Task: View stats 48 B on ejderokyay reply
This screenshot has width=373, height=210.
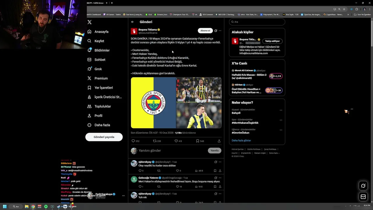Action: pos(199,171)
